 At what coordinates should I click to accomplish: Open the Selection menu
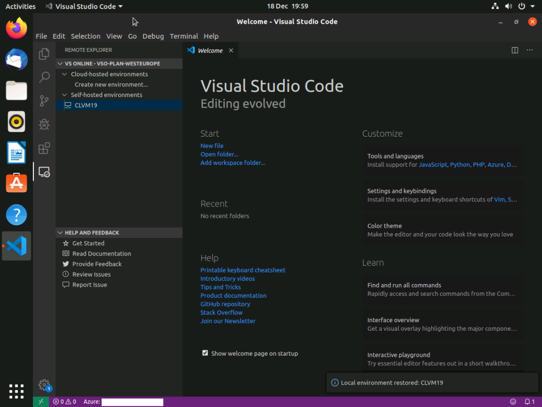tap(85, 36)
